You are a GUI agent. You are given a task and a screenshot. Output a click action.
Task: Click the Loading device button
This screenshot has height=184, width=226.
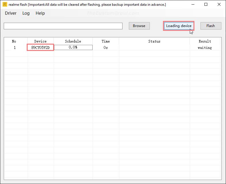[179, 26]
